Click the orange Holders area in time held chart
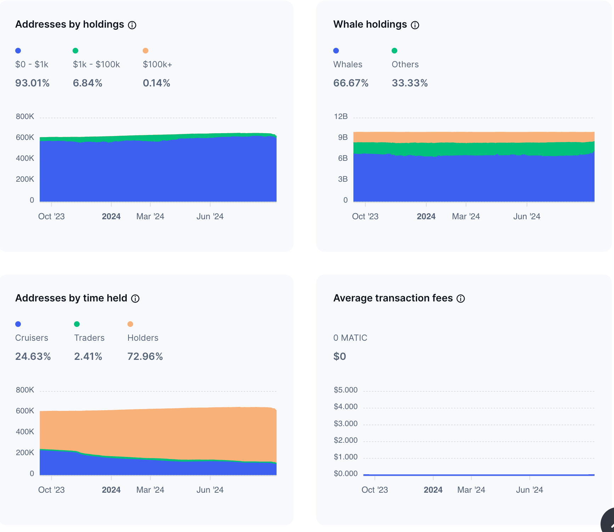 (159, 432)
